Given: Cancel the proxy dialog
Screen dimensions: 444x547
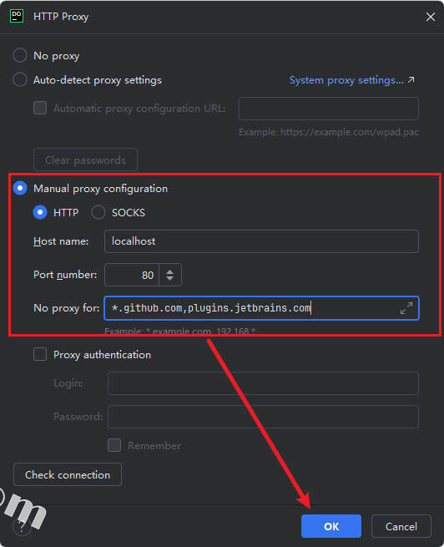Looking at the screenshot, I should click(401, 526).
